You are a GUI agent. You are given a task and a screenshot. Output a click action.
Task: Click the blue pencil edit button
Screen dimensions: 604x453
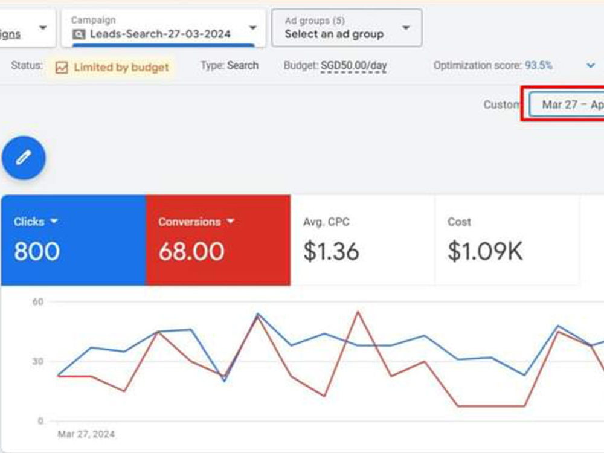pyautogui.click(x=24, y=158)
